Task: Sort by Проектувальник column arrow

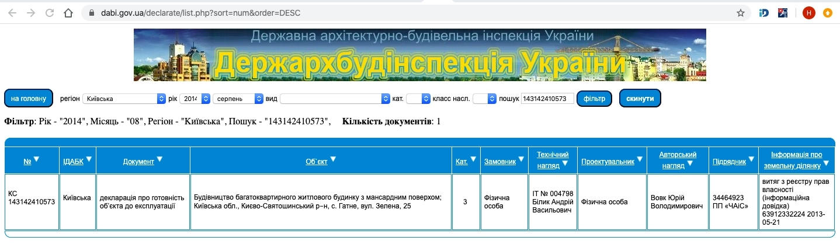Action: 640,159
